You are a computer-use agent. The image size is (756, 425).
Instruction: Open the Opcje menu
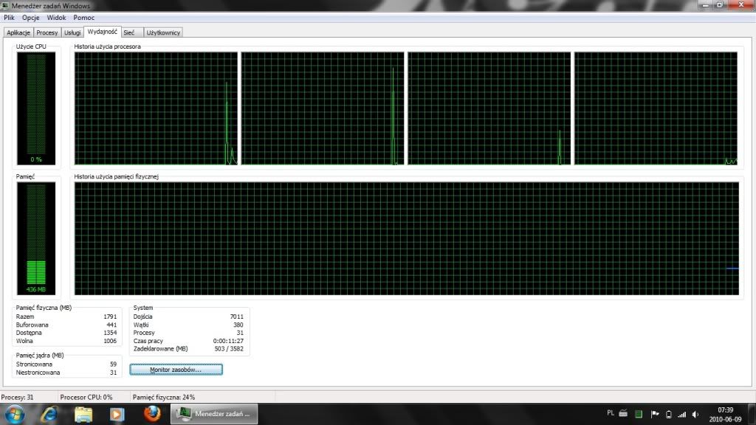click(x=30, y=18)
